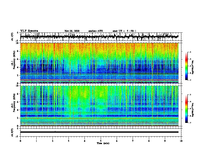Click the "-7" label on the ch.1 color bar
The image size is (204, 158).
pos(190,80)
